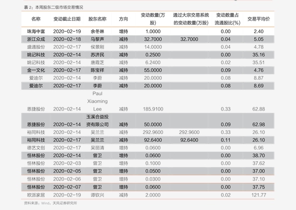Click the 股东名称 column header
296x210 pixels.
pyautogui.click(x=98, y=19)
